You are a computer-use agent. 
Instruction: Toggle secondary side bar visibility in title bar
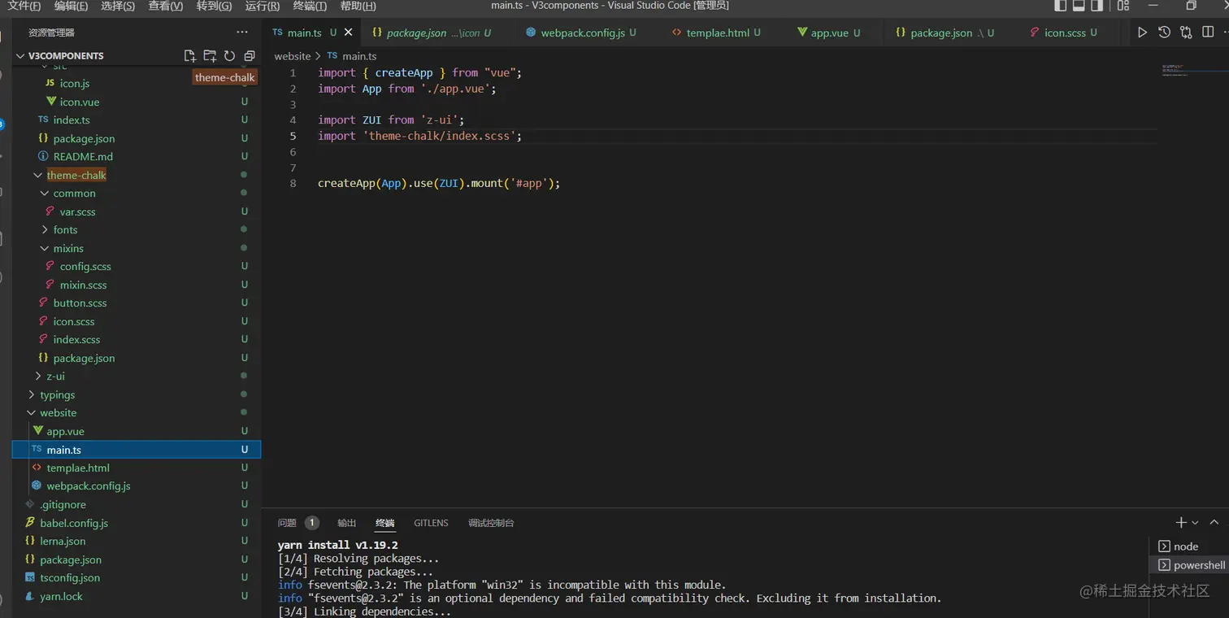tap(1098, 6)
